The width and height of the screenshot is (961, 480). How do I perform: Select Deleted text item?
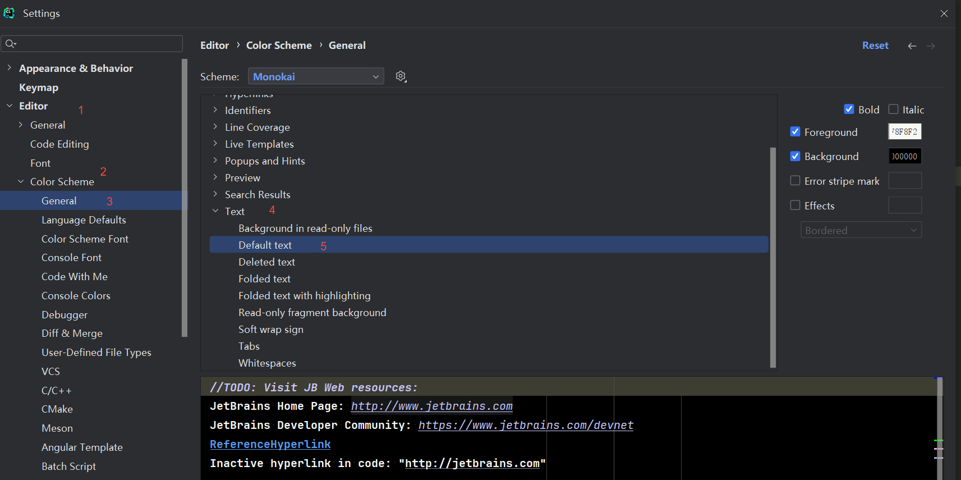tap(266, 262)
